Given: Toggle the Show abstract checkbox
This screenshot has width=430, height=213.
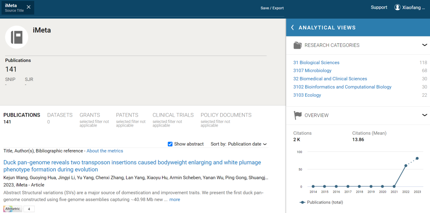Looking at the screenshot, I should (170, 144).
